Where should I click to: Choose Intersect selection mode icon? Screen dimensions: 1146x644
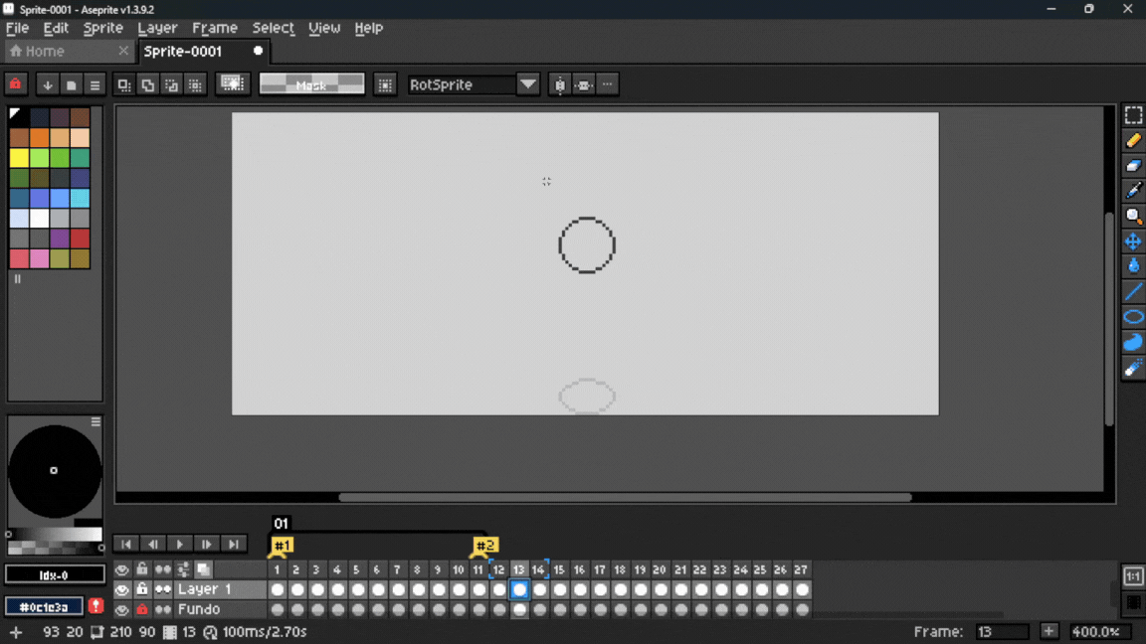click(194, 84)
